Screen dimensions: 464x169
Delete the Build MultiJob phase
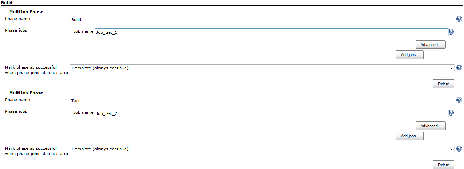(443, 84)
